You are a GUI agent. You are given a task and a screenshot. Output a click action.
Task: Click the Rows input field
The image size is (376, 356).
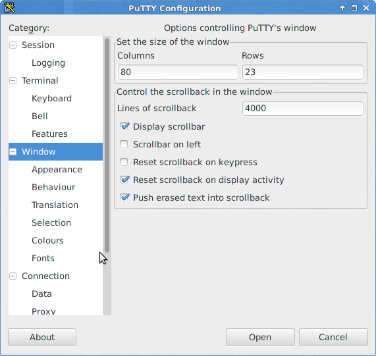(303, 72)
